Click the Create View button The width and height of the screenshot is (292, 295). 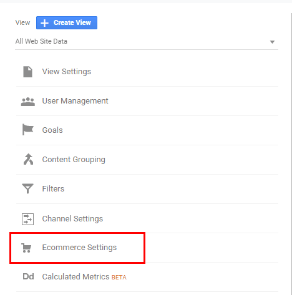(x=67, y=22)
